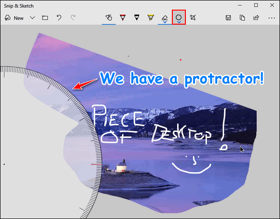The width and height of the screenshot is (280, 219).
Task: Start a new snip with New button
Action: tap(14, 18)
